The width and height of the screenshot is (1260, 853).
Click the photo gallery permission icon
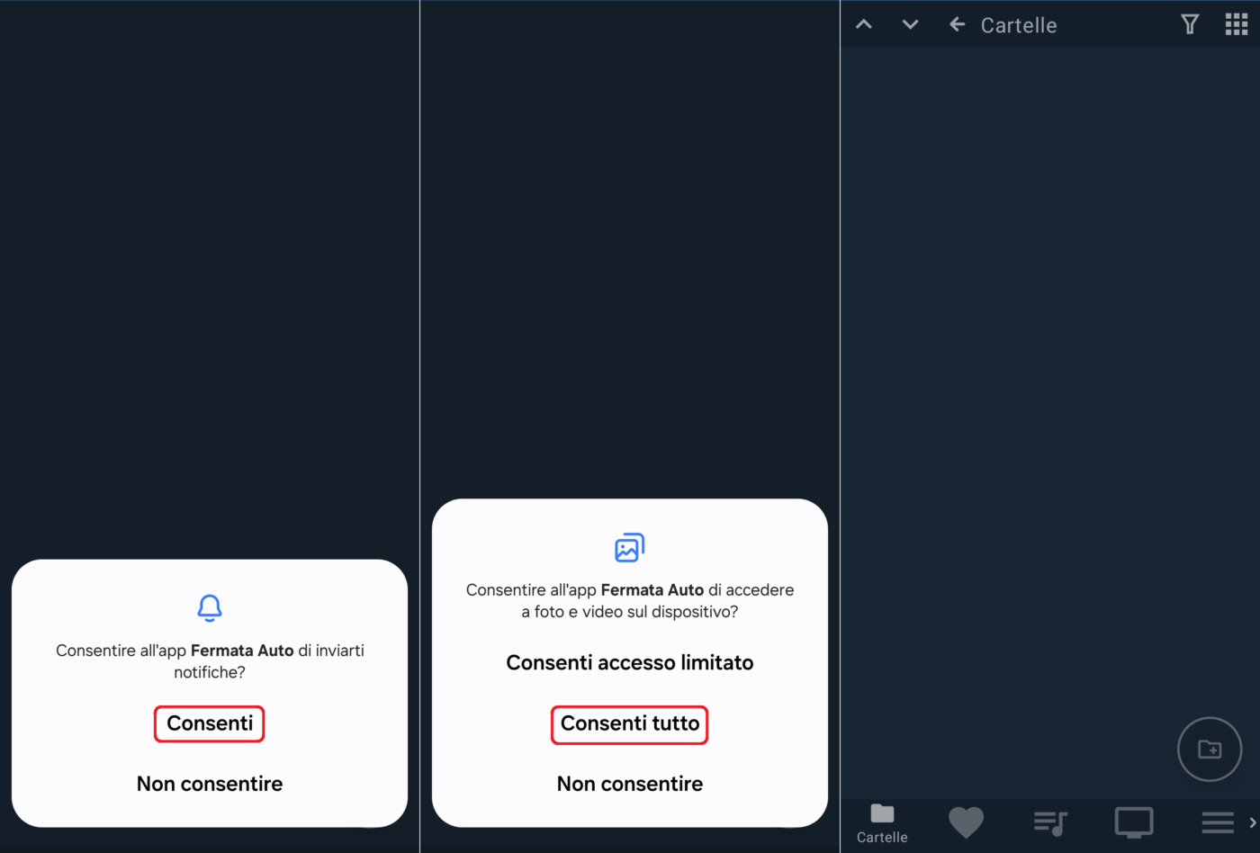click(630, 548)
